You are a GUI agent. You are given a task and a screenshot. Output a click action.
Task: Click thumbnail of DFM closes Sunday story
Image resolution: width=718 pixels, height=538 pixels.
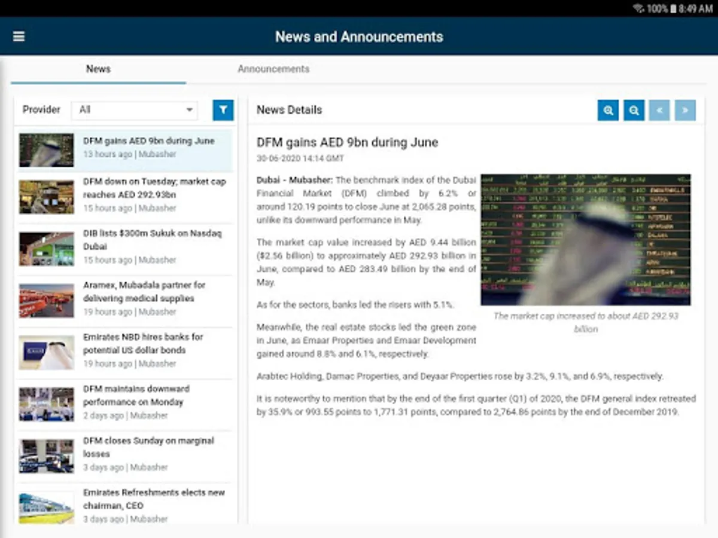tap(47, 457)
